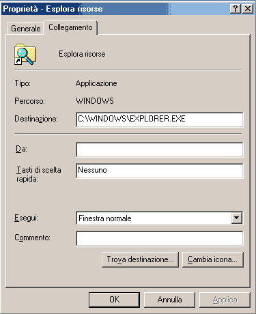This screenshot has height=314, width=256.
Task: Click the Esplora risorse name text
Action: [82, 54]
